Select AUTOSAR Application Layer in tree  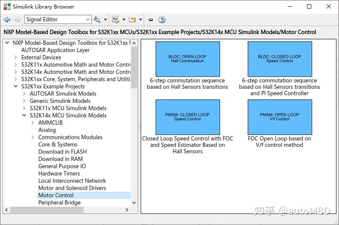coord(55,50)
